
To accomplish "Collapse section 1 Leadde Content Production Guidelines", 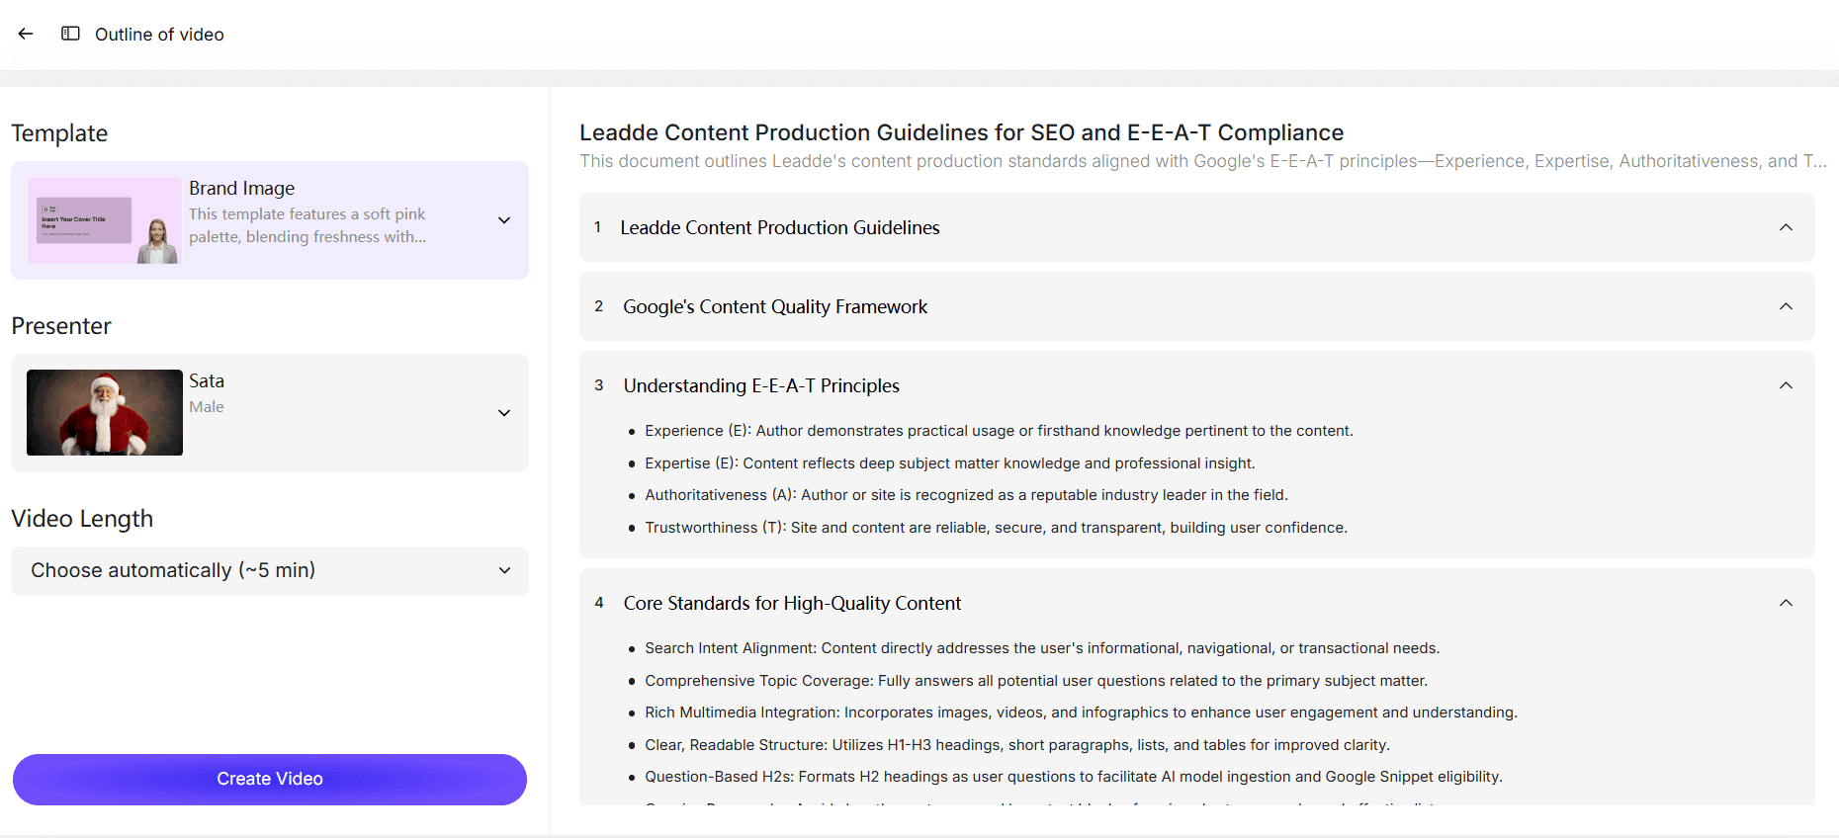I will pos(1785,227).
